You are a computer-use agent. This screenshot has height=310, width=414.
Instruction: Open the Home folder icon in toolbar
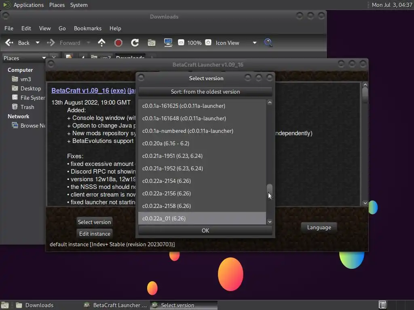[x=152, y=43]
